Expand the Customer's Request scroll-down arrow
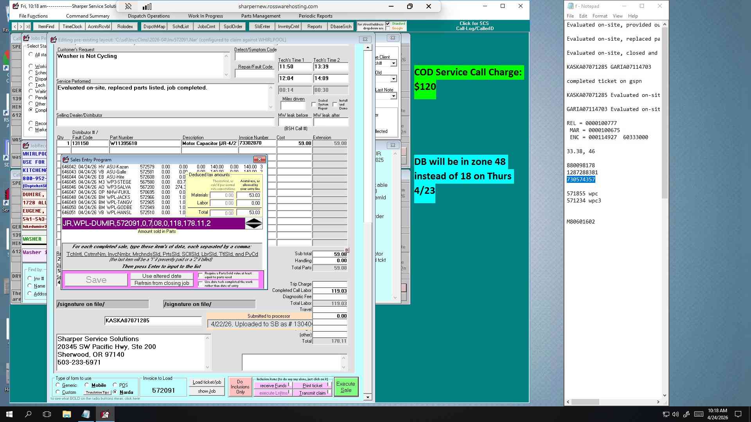 (x=226, y=75)
